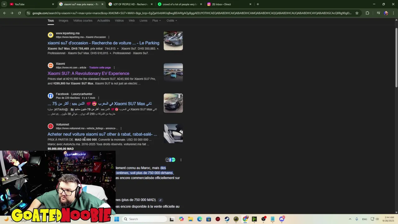Open the Chrome extensions puzzle icon

[x=367, y=13]
